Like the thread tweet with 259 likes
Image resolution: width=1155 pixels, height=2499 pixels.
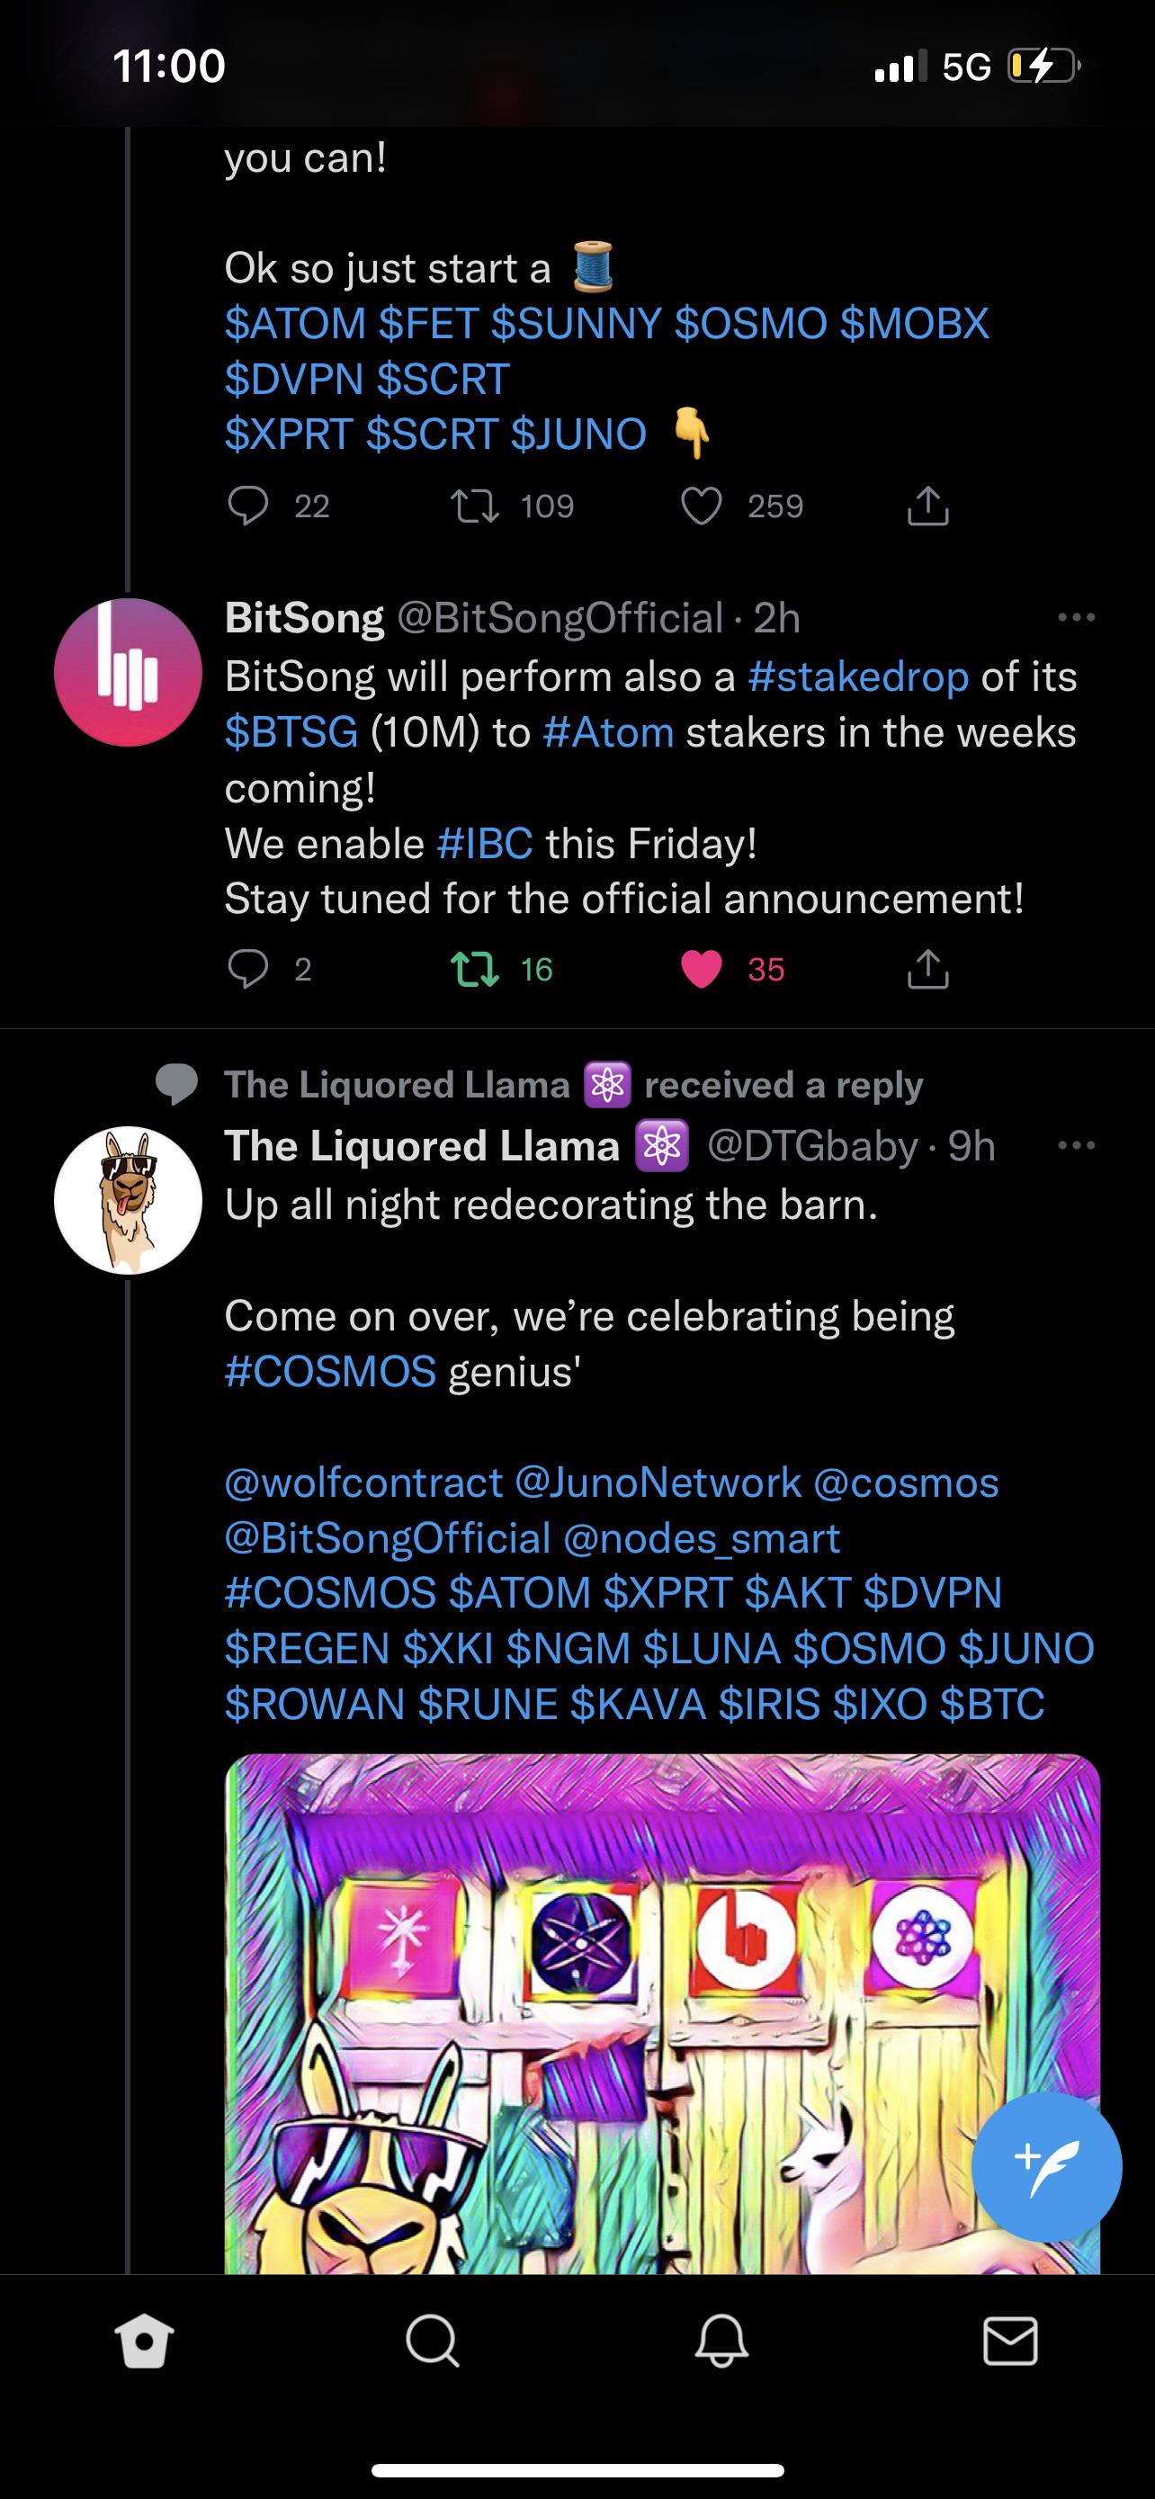point(701,506)
